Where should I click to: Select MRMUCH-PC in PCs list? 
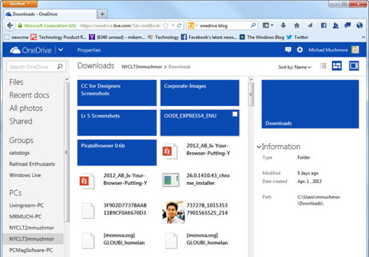click(x=25, y=217)
